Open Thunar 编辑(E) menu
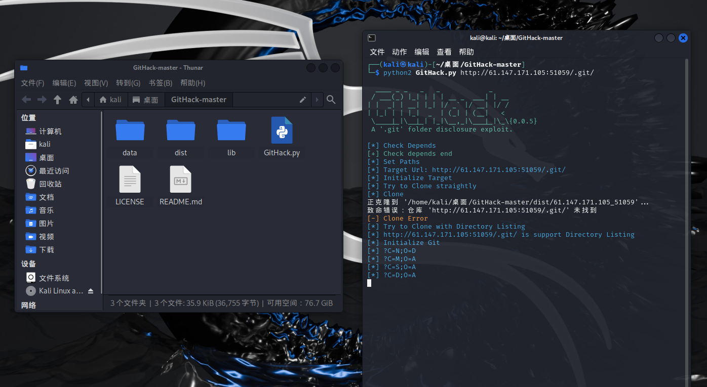 coord(64,83)
